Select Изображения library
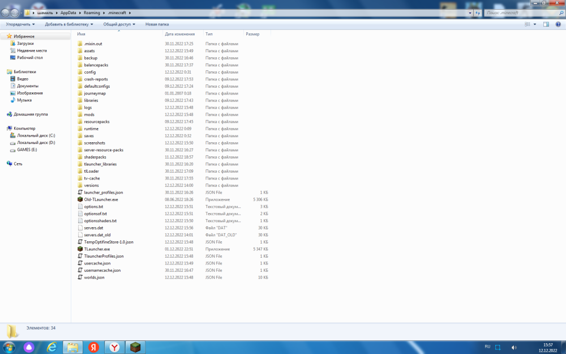566x354 pixels. (x=29, y=93)
